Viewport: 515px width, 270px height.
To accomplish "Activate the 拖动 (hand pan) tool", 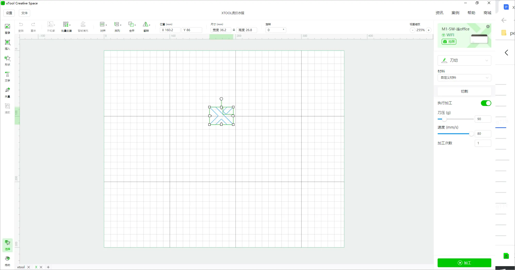I will tap(7, 260).
